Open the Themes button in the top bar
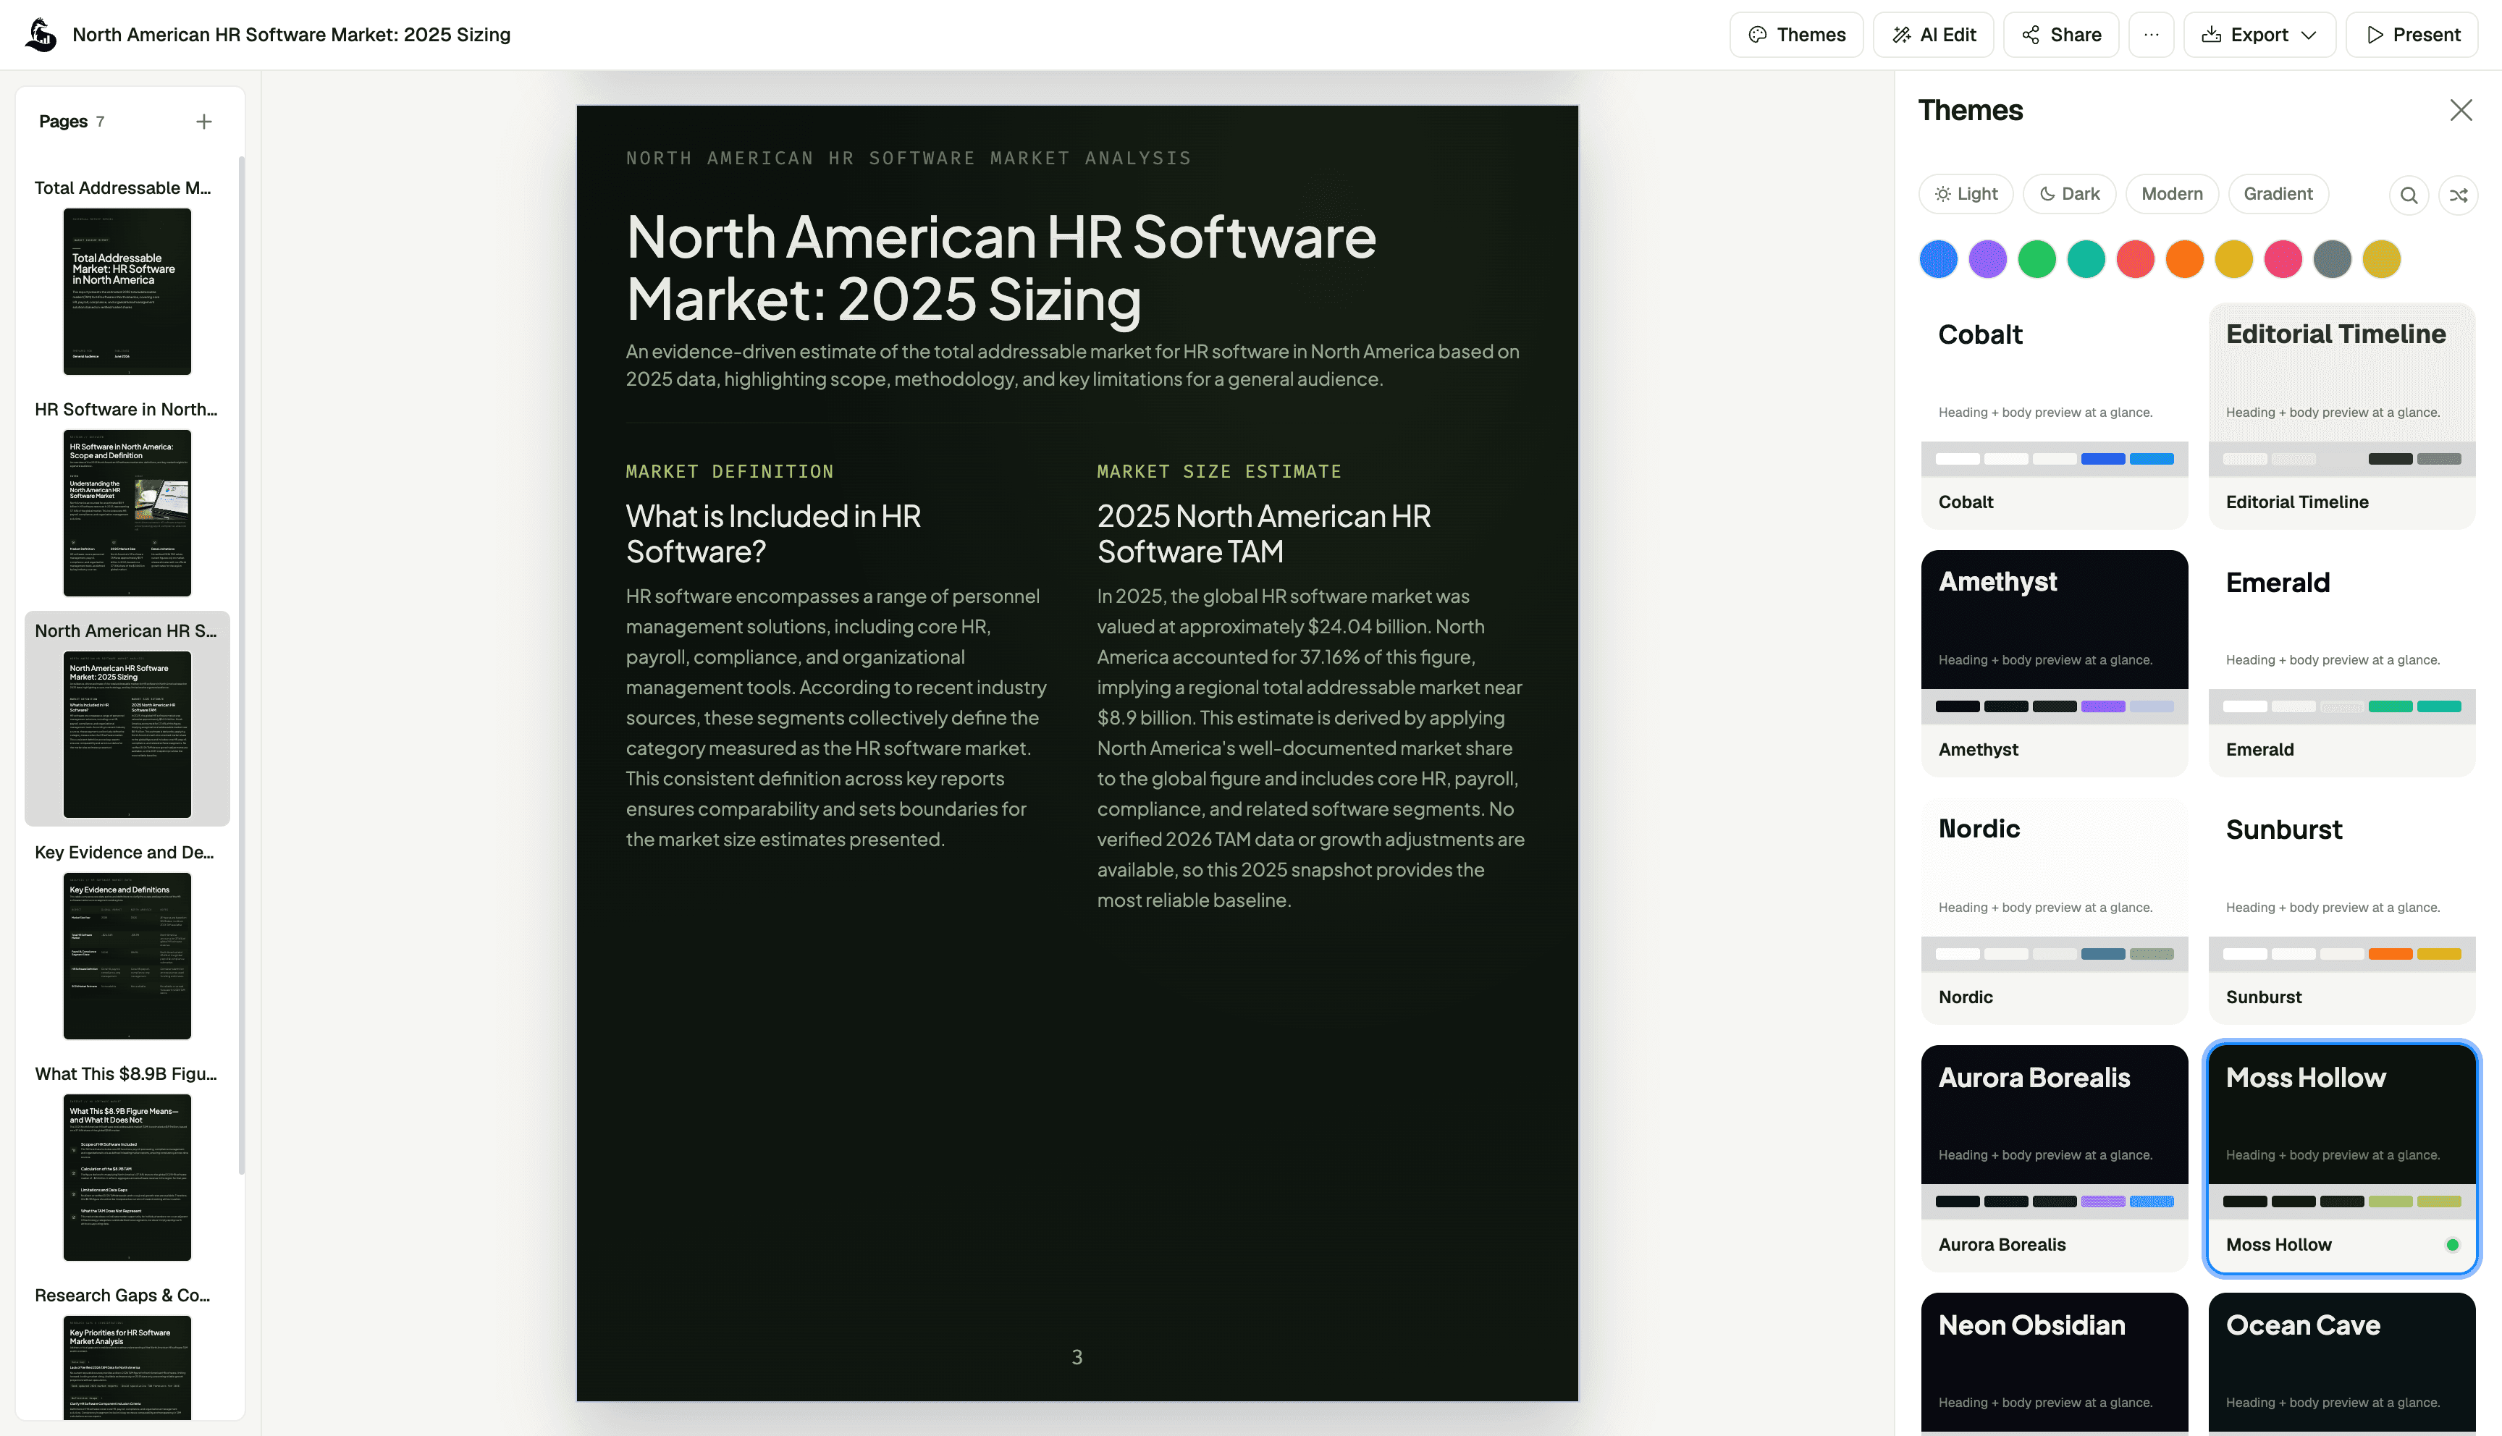Image resolution: width=2502 pixels, height=1436 pixels. [x=1796, y=35]
